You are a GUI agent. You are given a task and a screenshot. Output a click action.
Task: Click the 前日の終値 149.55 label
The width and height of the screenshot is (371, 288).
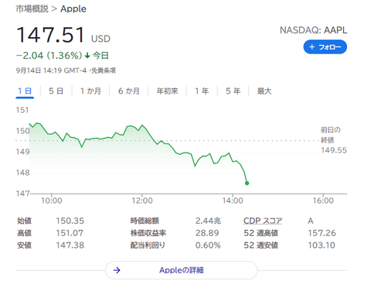[x=334, y=140]
